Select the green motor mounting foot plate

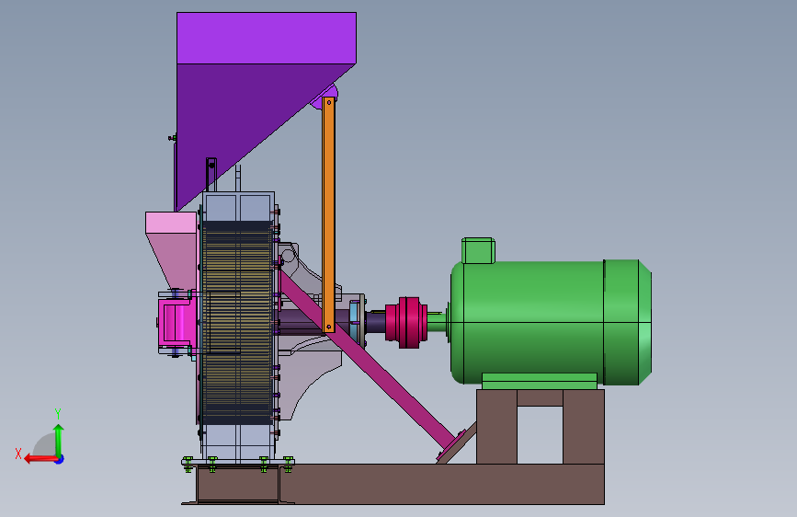coord(540,381)
